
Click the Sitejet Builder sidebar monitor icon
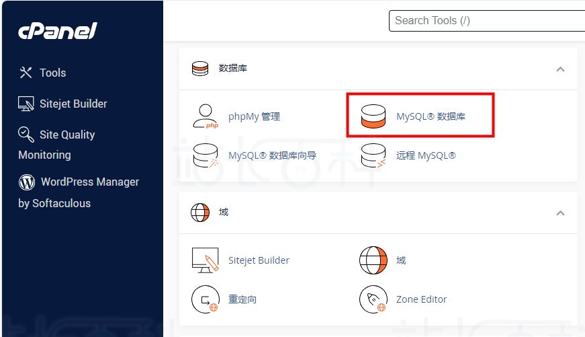pos(26,104)
